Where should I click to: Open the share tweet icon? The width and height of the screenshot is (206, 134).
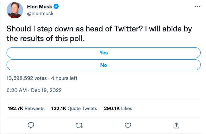pos(176,125)
